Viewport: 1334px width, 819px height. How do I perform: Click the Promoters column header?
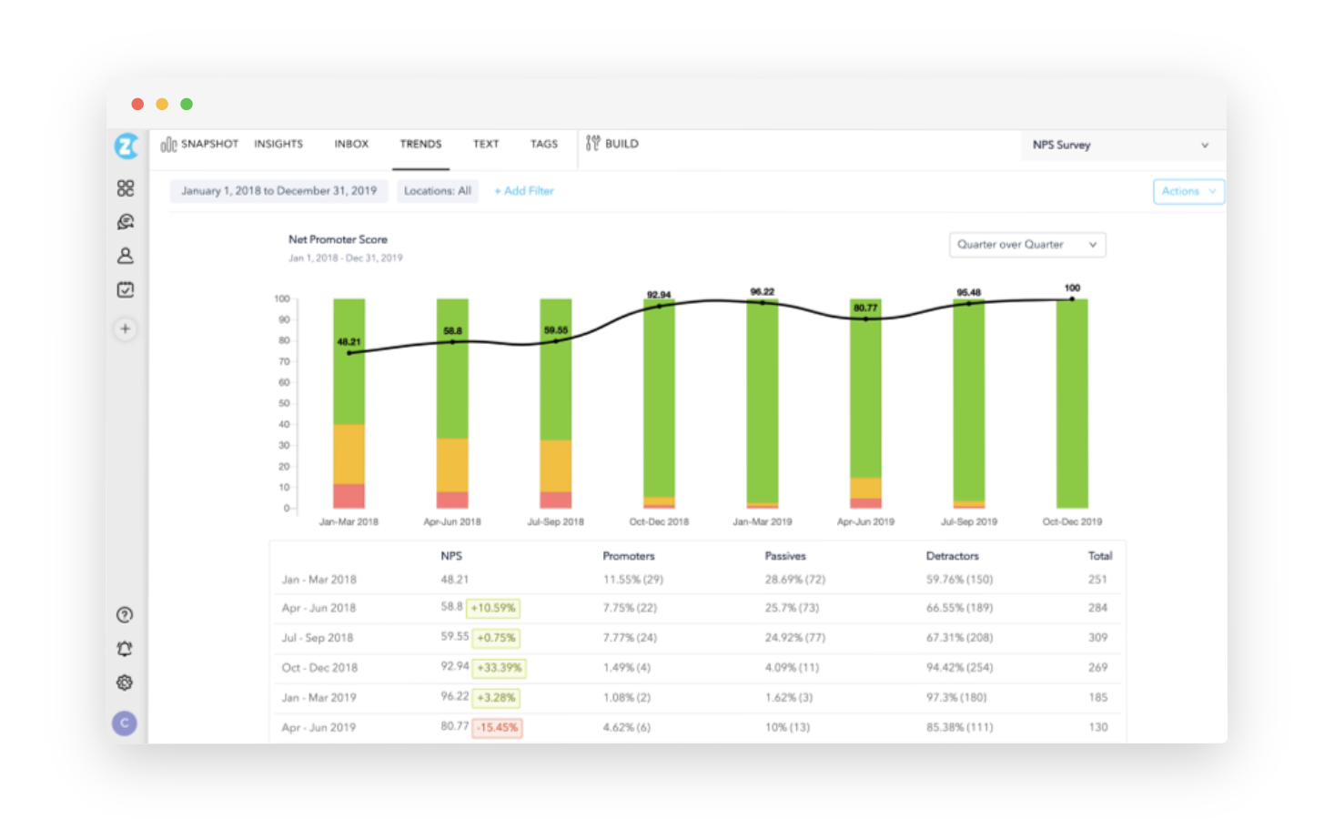pyautogui.click(x=629, y=556)
